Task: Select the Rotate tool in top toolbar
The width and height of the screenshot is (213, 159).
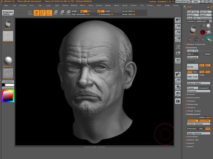Action: coord(68,13)
